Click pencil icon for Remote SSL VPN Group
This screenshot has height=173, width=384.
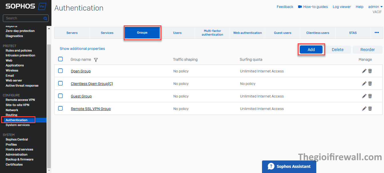pos(364,109)
